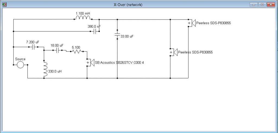278x133 pixels.
Task: Select the 1.100 mH inductor symbol
Action: coord(83,18)
